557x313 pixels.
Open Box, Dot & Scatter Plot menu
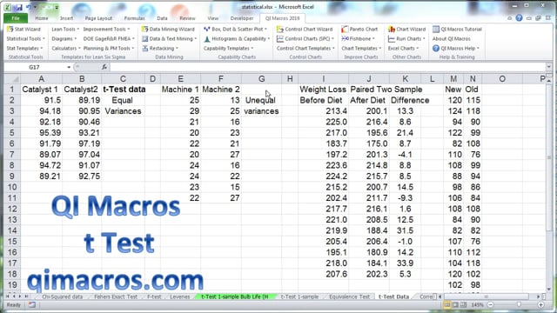pyautogui.click(x=236, y=29)
